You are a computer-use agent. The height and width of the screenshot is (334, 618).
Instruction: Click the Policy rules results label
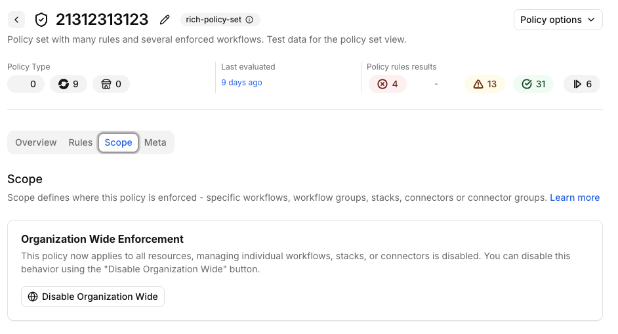[x=402, y=67]
